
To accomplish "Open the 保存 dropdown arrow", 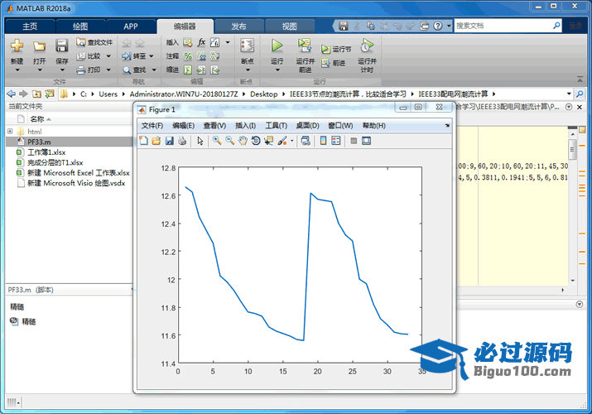I will click(x=62, y=70).
